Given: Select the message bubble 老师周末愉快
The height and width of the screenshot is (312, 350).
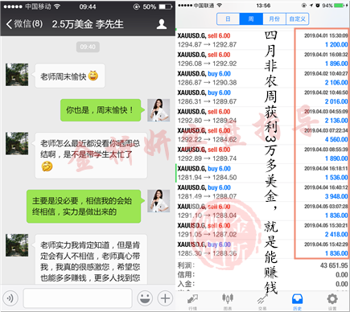Looking at the screenshot, I should 69,76.
